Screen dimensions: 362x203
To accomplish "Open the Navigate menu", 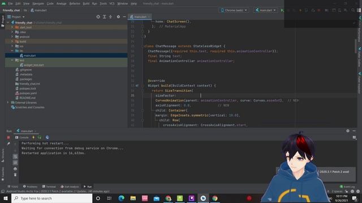I will click(38, 3).
